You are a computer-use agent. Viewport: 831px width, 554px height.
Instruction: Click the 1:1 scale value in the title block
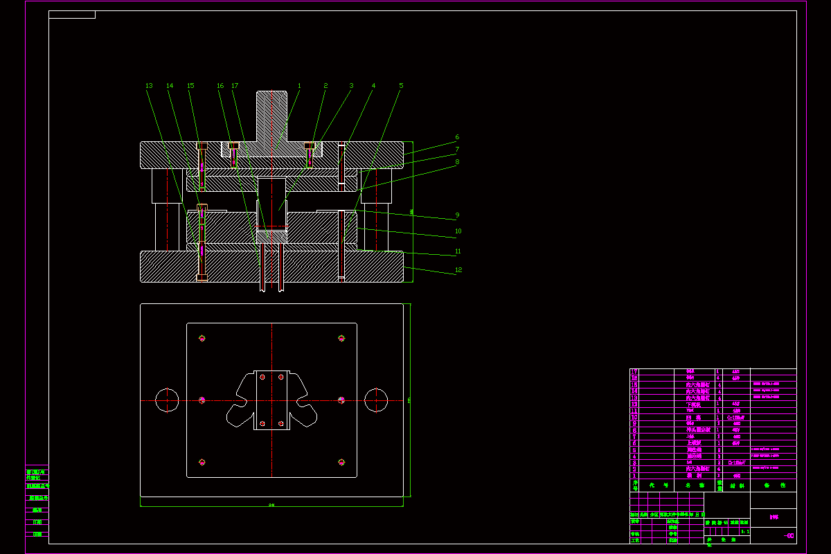coord(745,532)
